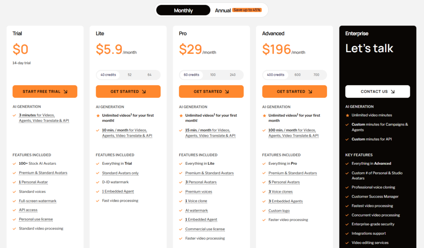Select 64 credits in Lite plan

point(149,75)
